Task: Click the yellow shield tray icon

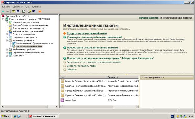Action: 178,116
